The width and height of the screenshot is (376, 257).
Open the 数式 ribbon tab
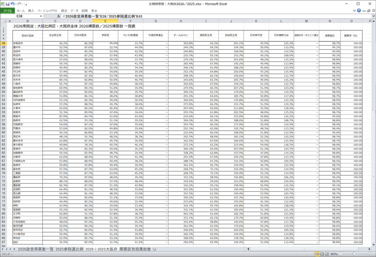coord(64,11)
